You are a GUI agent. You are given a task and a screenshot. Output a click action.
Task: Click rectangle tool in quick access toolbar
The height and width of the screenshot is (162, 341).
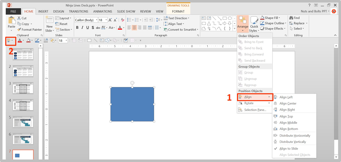click(89, 40)
